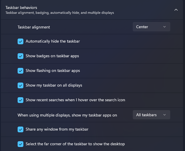The width and height of the screenshot is (185, 151).
Task: Toggle the far corner show desktop checkbox
Action: pyautogui.click(x=20, y=144)
